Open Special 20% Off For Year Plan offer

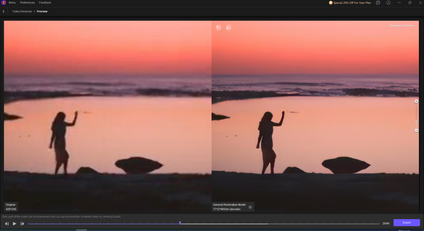[350, 3]
